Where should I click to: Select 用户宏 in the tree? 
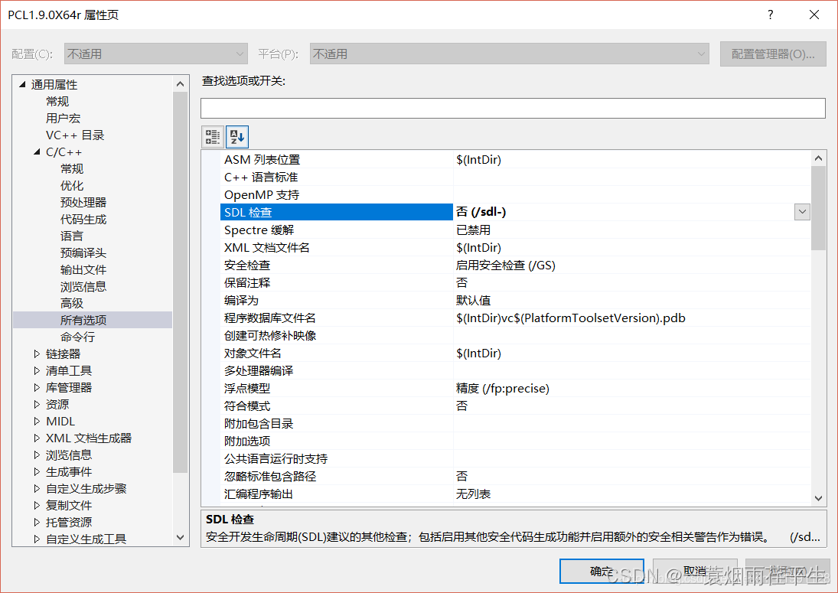pos(63,118)
